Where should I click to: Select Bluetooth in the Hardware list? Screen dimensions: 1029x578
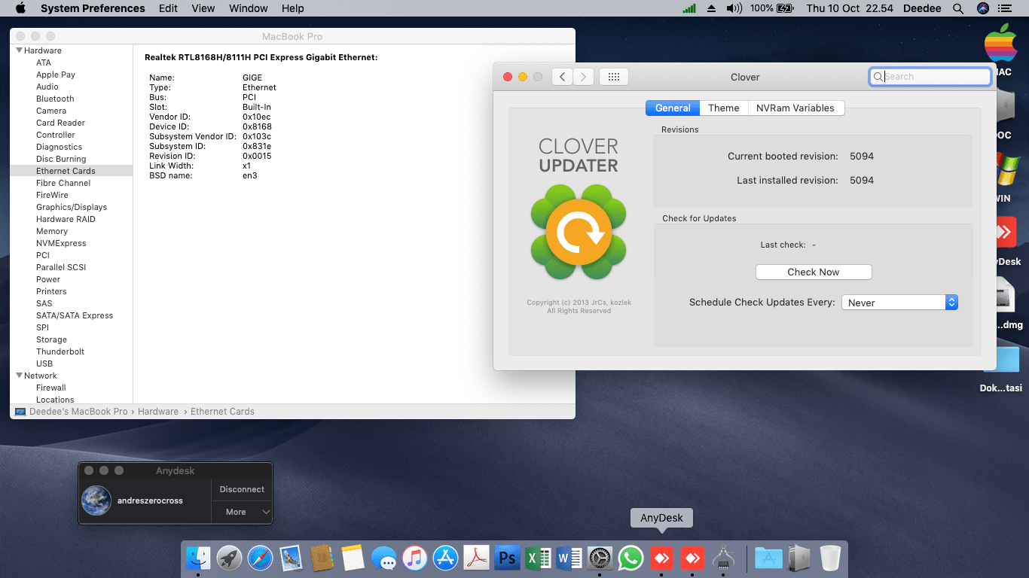[x=55, y=99]
